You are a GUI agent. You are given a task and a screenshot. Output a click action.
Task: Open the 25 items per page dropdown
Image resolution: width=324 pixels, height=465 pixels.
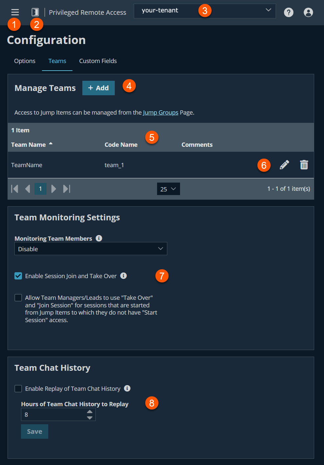169,189
